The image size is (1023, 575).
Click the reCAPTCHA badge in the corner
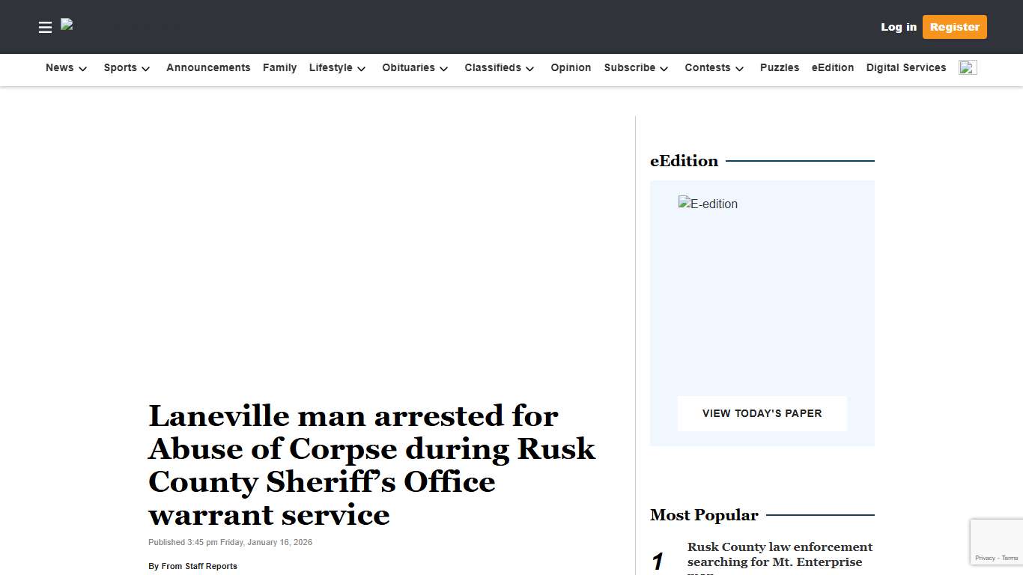pyautogui.click(x=996, y=541)
